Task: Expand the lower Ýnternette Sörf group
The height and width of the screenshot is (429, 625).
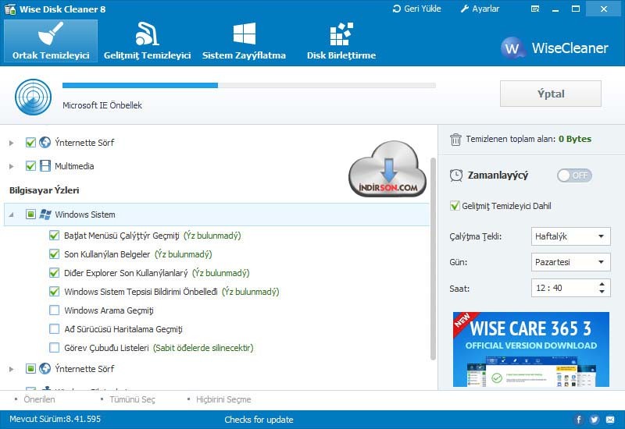Action: pos(12,369)
